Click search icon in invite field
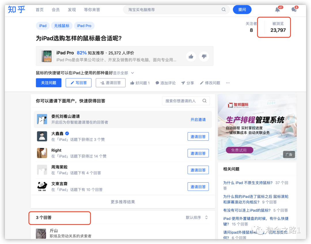The height and width of the screenshot is (244, 311). (204, 101)
